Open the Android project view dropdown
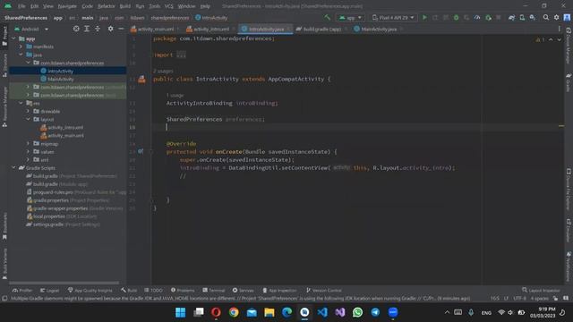Viewport: 573px width, 322px height. coord(31,29)
